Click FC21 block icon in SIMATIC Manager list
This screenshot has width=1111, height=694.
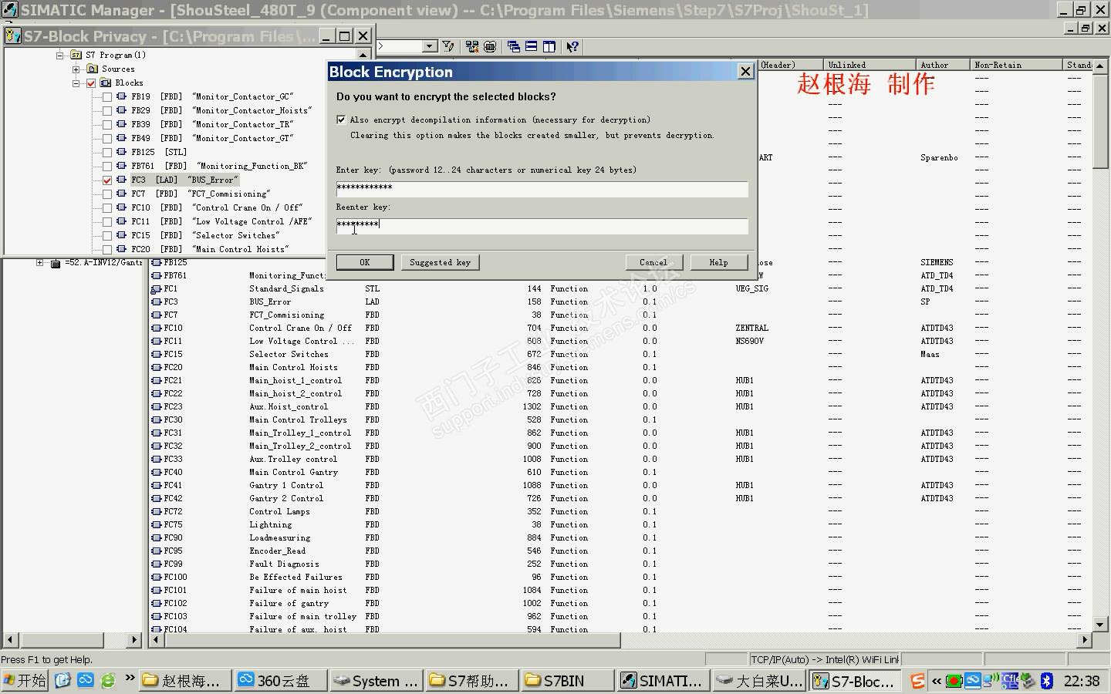point(157,380)
